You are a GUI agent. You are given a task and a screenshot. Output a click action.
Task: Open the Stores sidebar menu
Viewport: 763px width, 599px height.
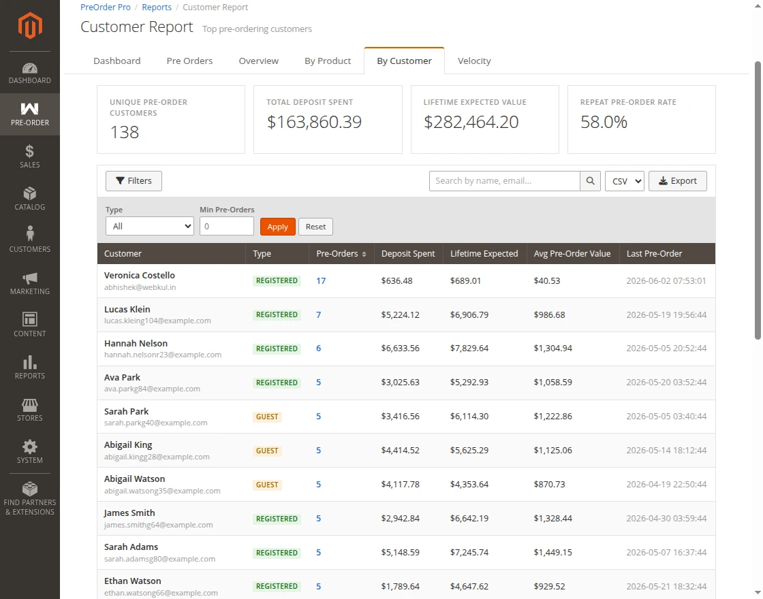tap(30, 410)
